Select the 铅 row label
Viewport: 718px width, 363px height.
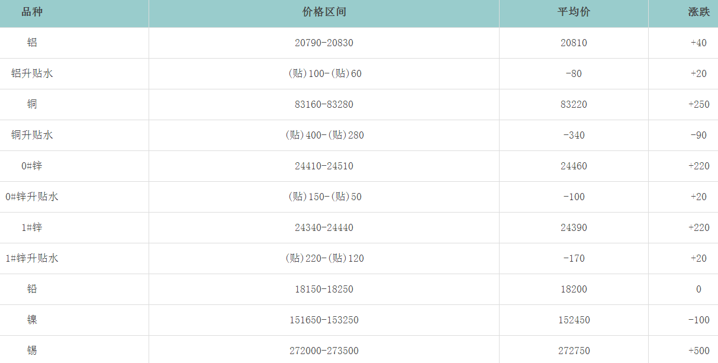(x=32, y=289)
